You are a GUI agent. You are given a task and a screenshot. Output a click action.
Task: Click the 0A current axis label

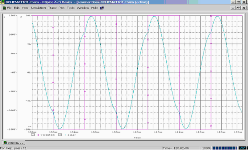29,72
